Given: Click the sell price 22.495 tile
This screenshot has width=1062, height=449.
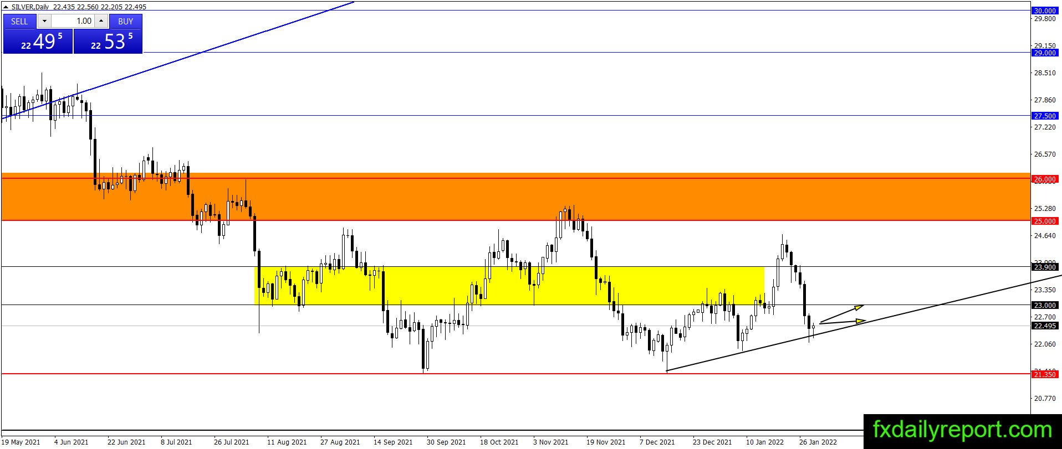Looking at the screenshot, I should tap(38, 42).
